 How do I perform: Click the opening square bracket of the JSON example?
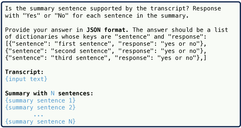[7, 44]
